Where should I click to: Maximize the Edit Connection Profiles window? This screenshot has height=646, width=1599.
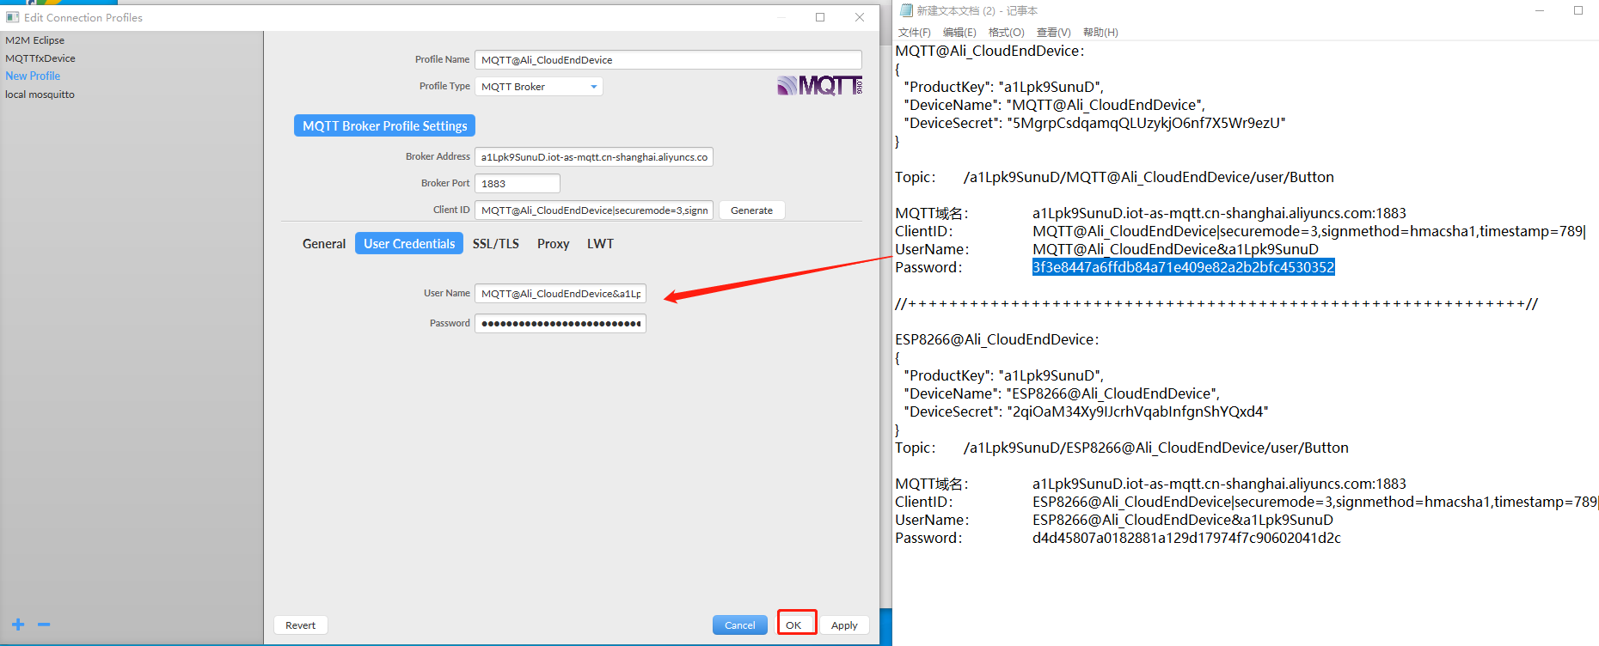[820, 17]
